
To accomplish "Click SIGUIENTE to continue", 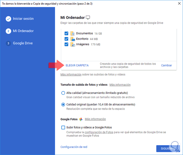I will [168, 148].
